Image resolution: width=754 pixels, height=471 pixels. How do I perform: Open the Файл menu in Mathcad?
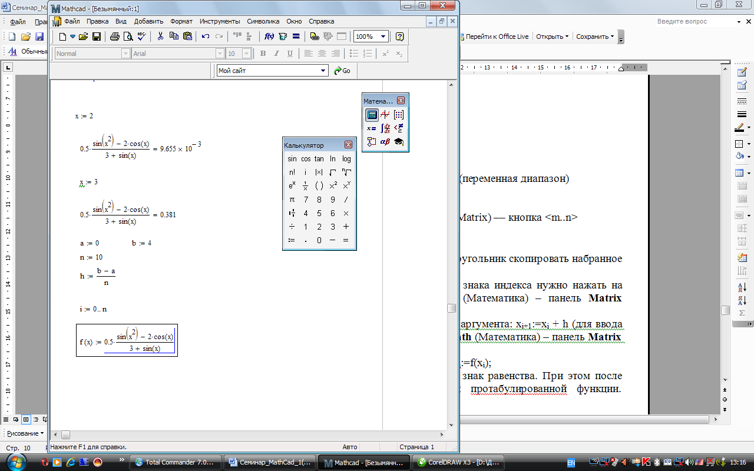pos(72,21)
